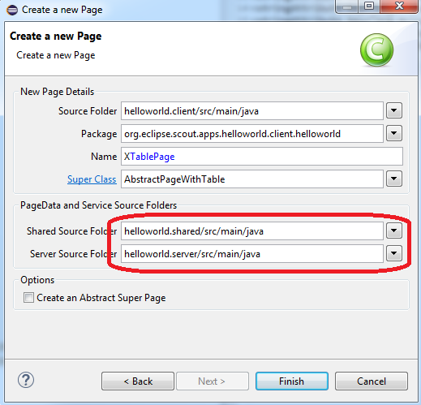Click the Name field containing XTablePage

[x=262, y=157]
